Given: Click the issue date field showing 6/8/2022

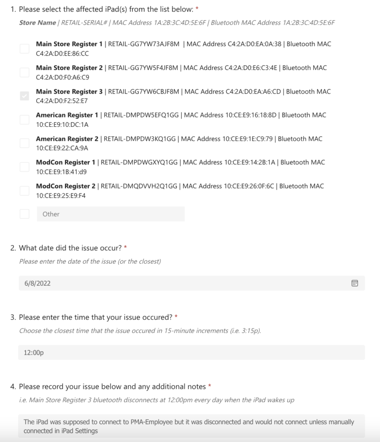Looking at the screenshot, I should point(181,283).
